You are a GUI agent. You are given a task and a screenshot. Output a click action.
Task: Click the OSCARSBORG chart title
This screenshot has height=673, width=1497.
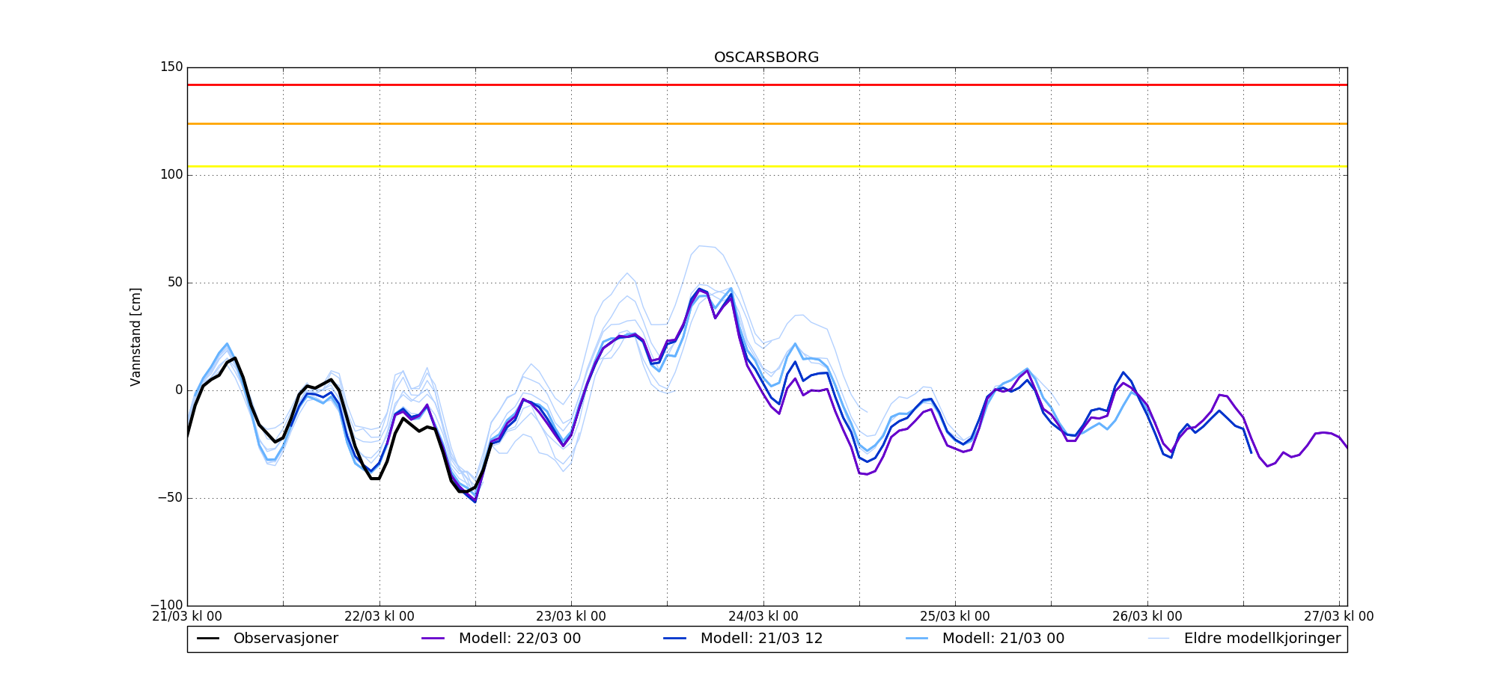[766, 58]
